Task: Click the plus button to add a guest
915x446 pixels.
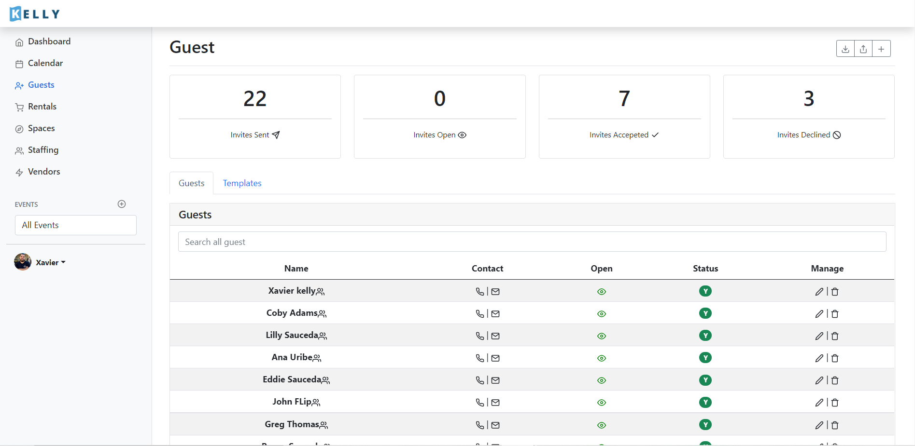Action: coord(881,49)
